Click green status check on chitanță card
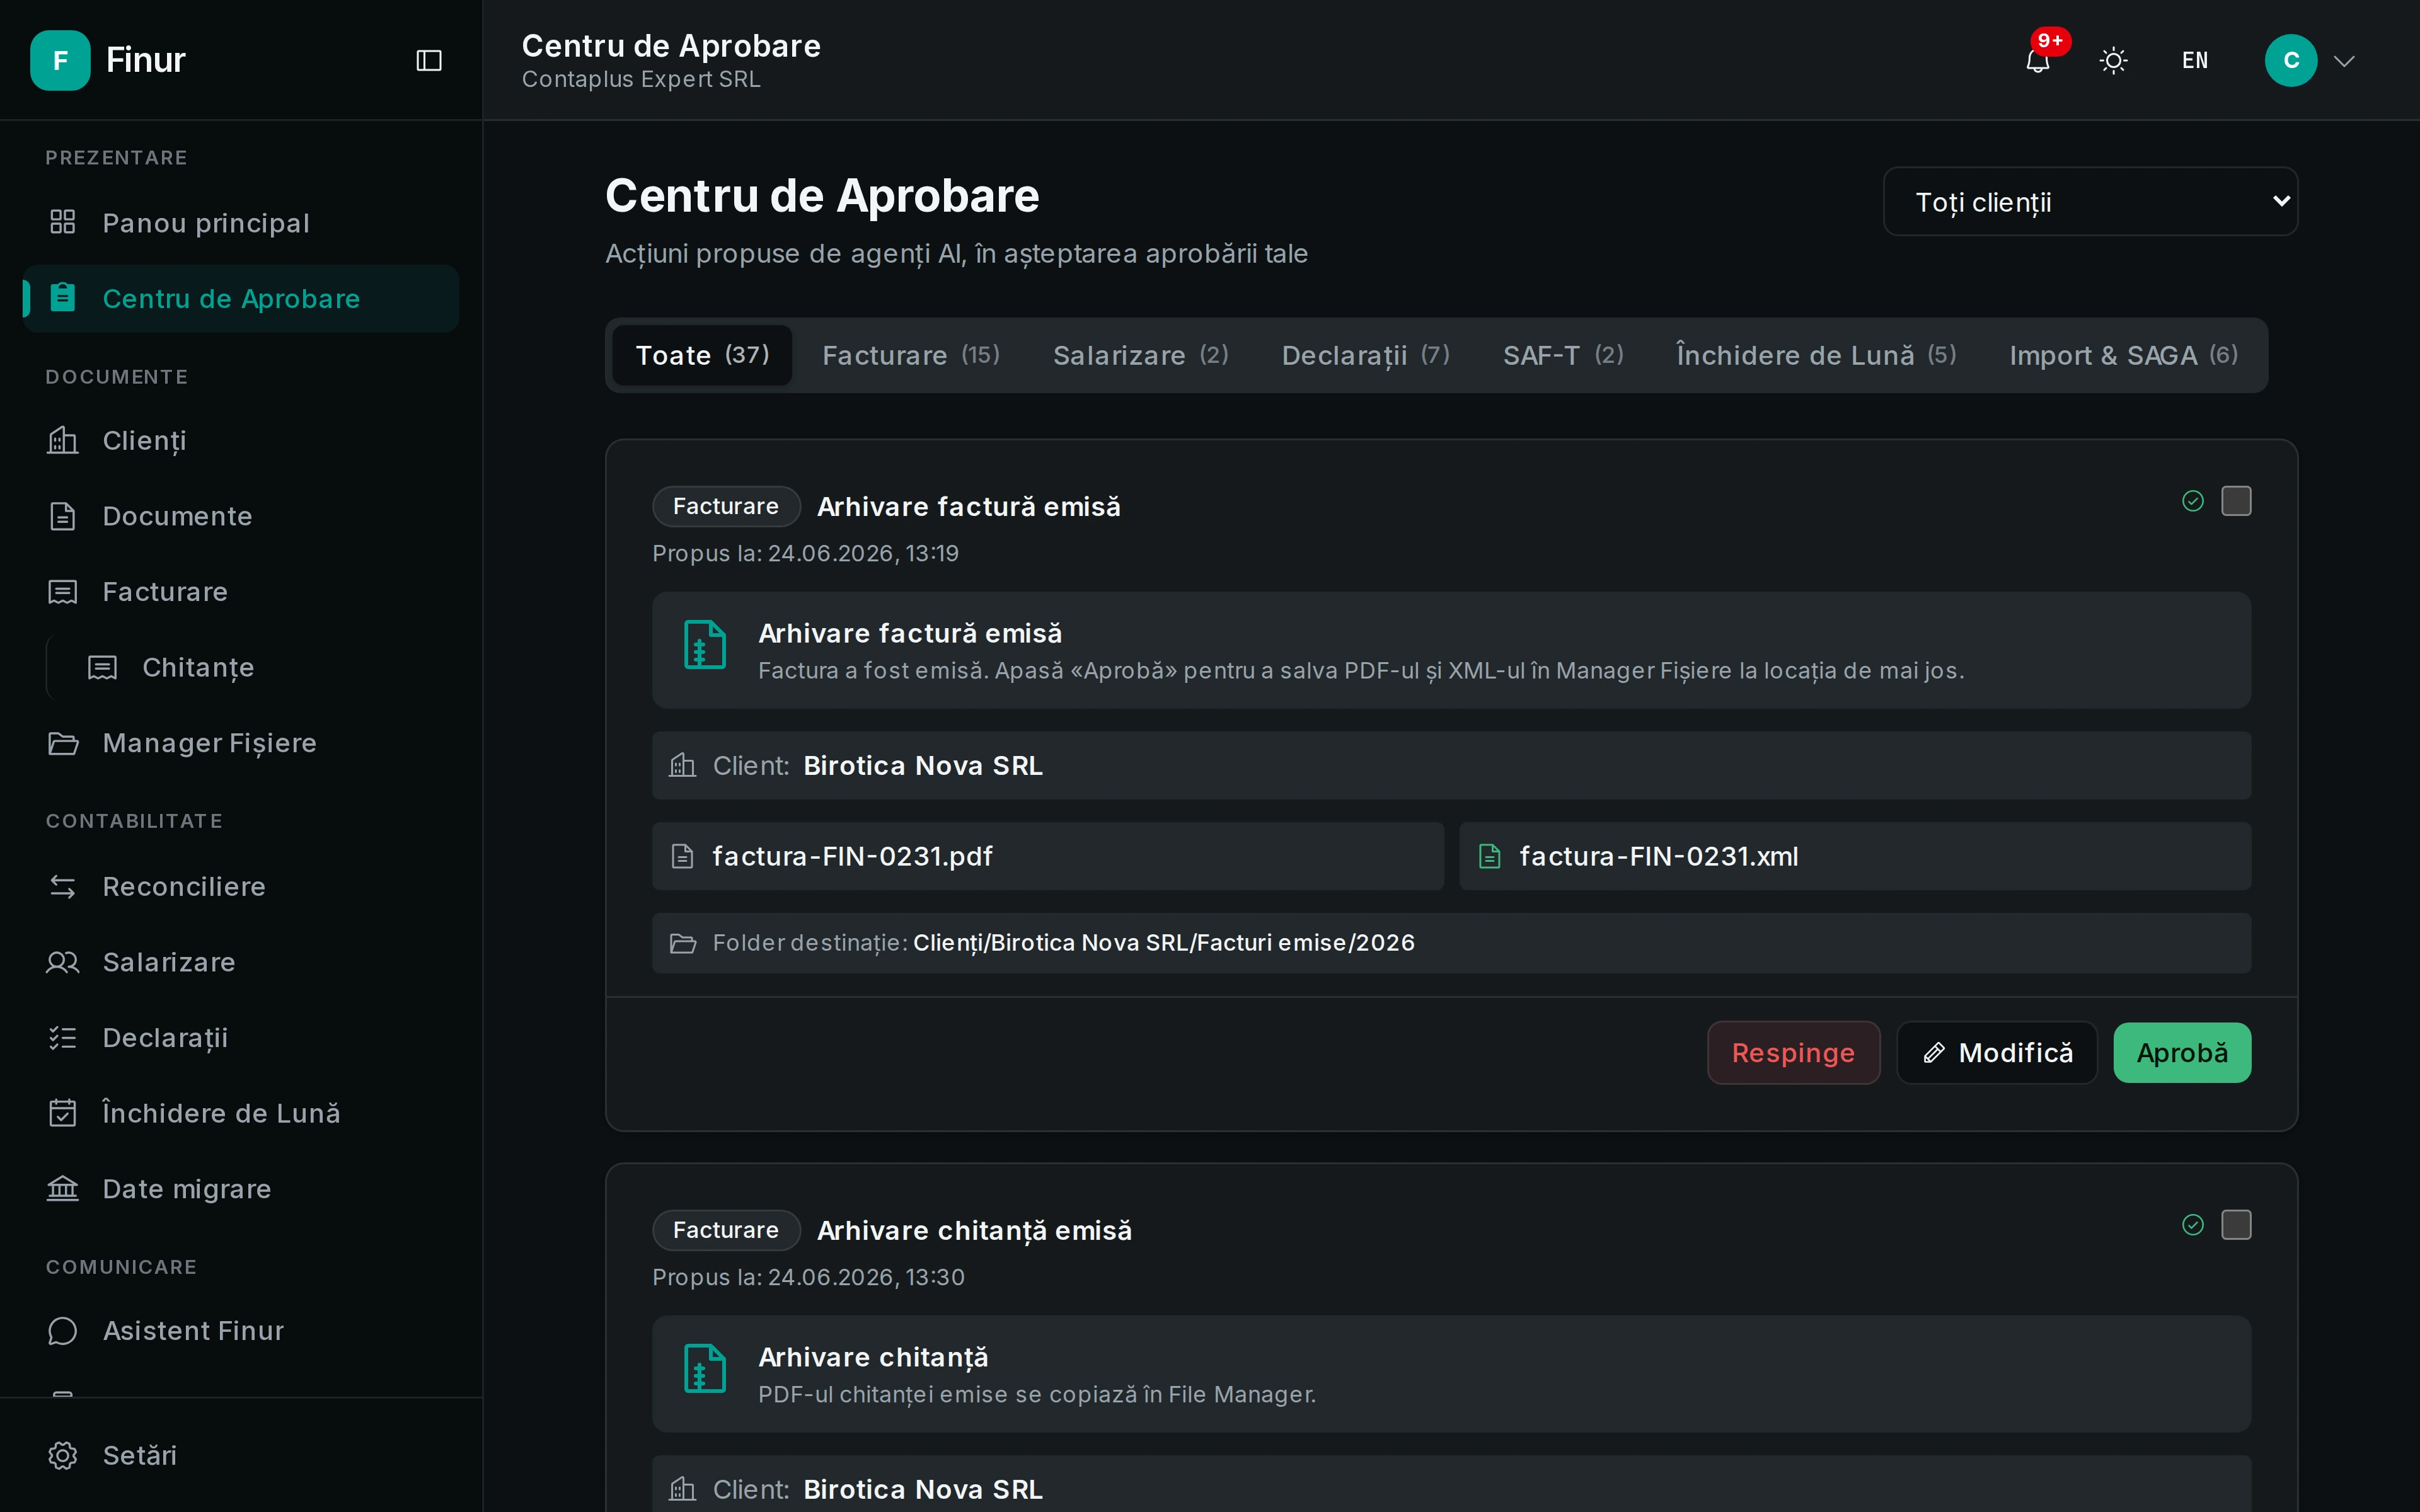2420x1512 pixels. point(2193,1225)
